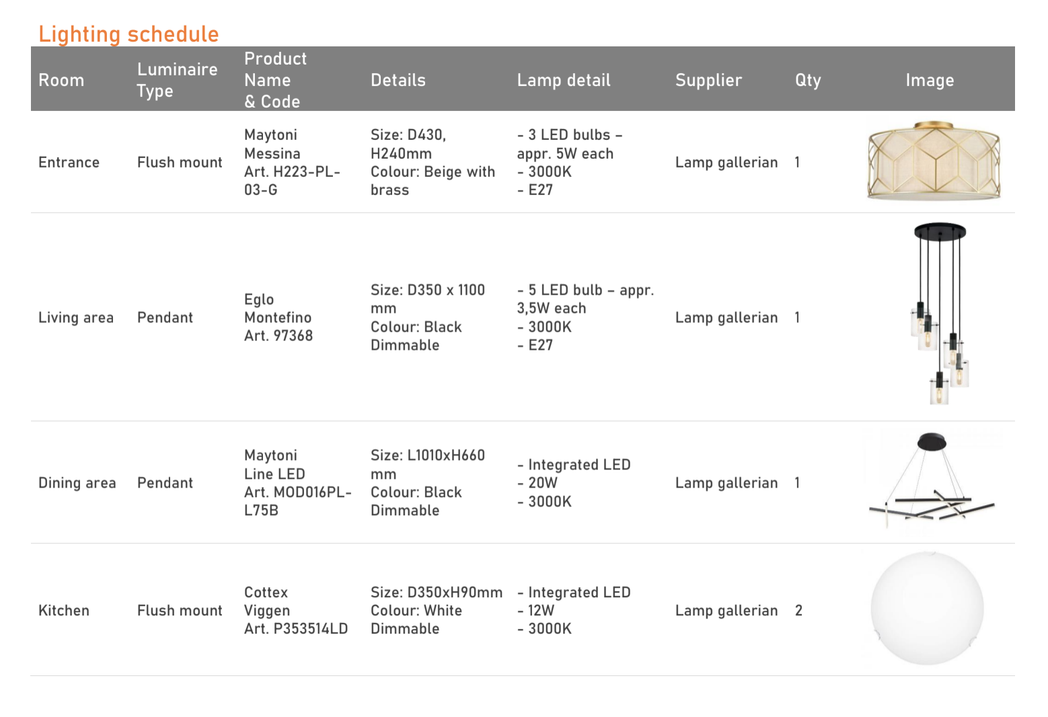Click the 'Size: D350xH90mm' details cell
The image size is (1048, 717).
point(437,610)
